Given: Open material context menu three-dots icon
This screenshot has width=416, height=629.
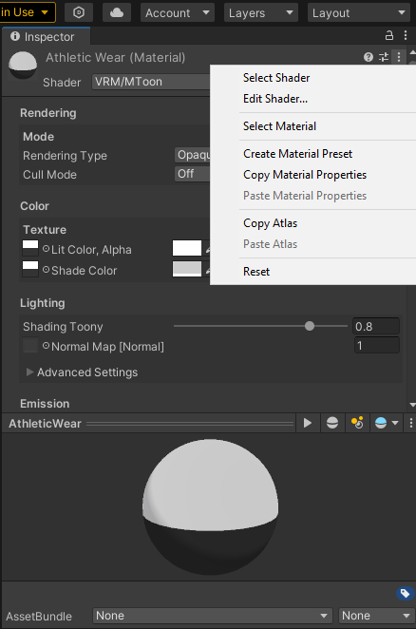Looking at the screenshot, I should [398, 57].
